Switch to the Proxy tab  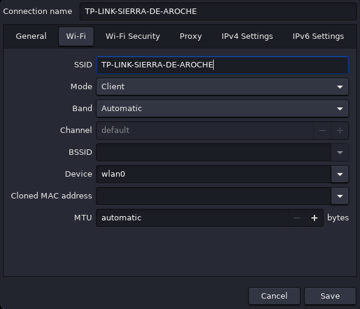191,36
